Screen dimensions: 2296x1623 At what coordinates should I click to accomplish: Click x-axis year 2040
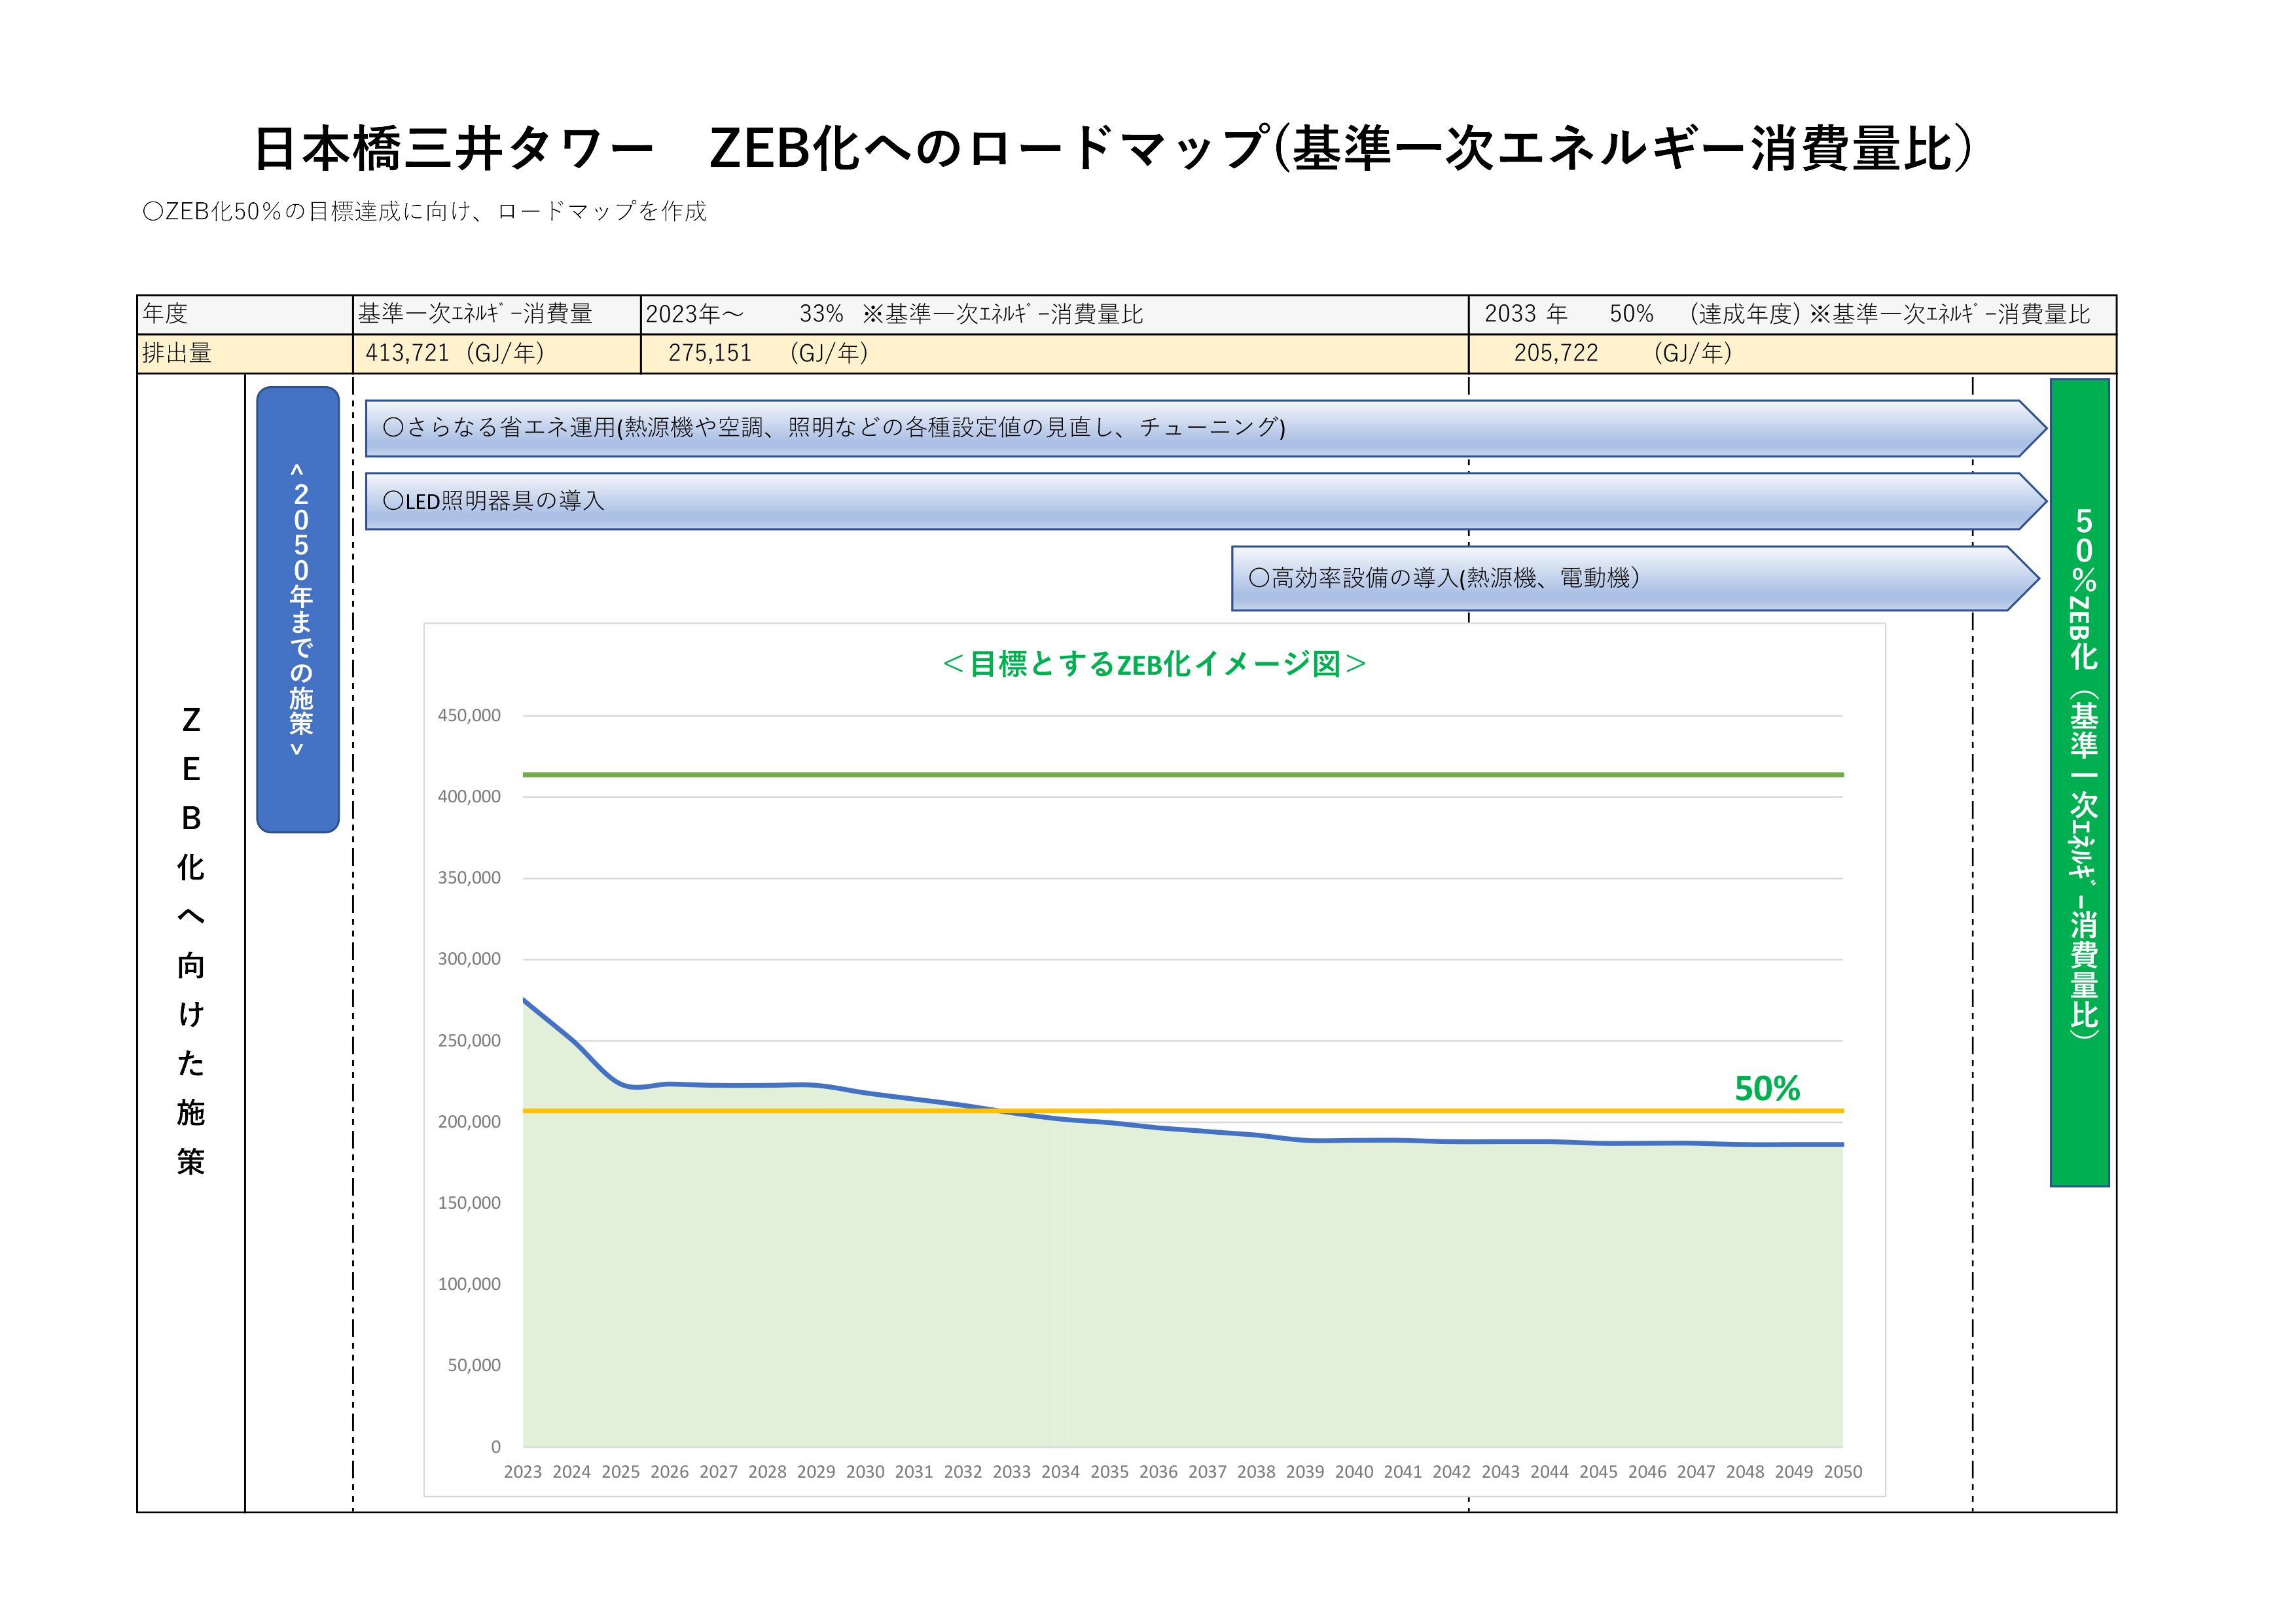tap(1354, 1472)
